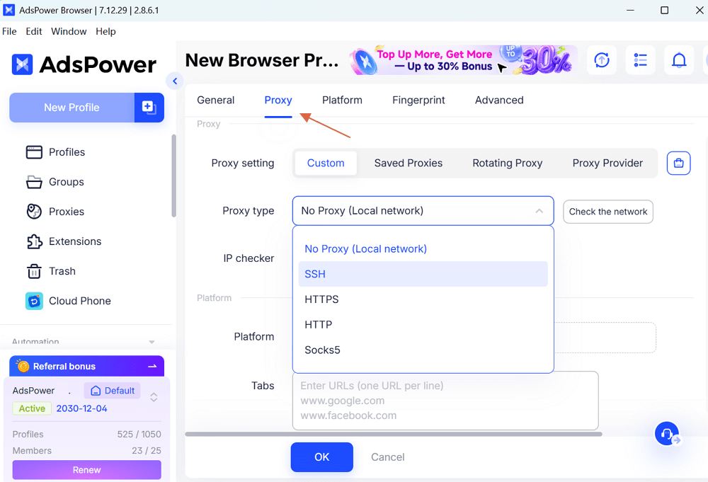
Task: Open the Referral bonus banner
Action: click(86, 366)
